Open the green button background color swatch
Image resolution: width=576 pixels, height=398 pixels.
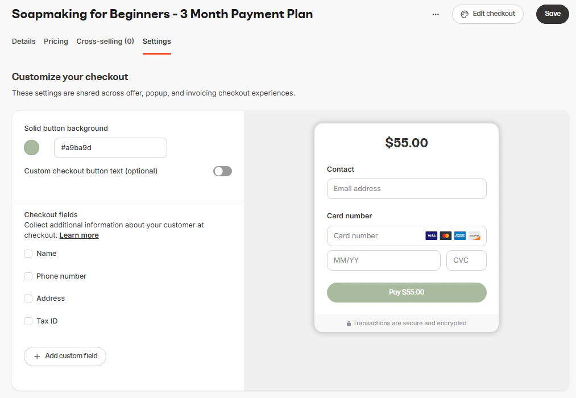coord(32,148)
